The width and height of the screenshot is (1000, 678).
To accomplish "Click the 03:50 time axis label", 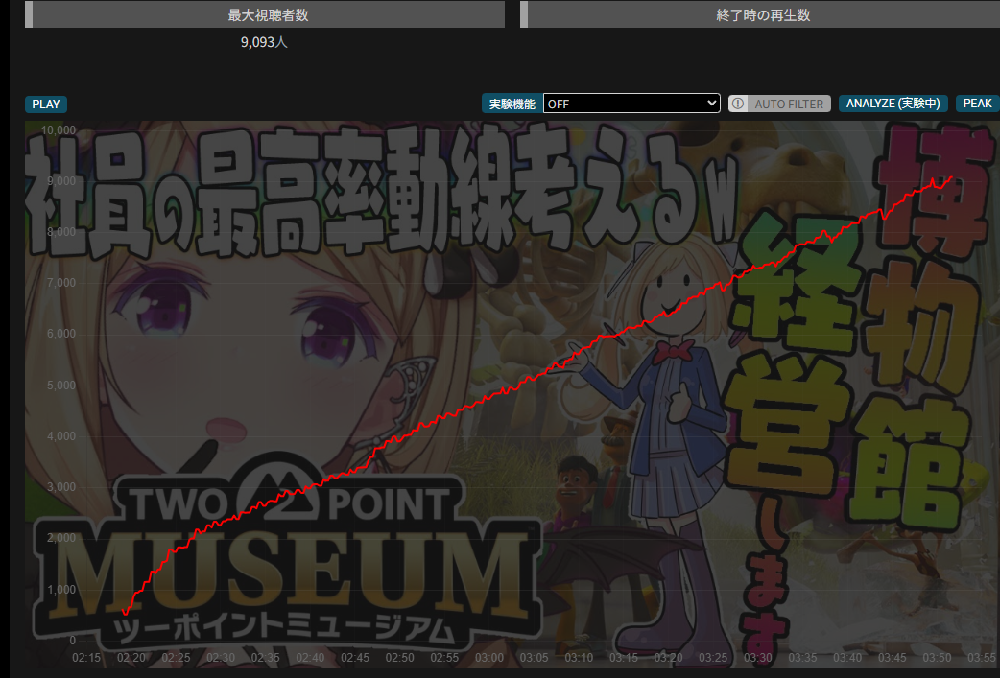I will (937, 658).
